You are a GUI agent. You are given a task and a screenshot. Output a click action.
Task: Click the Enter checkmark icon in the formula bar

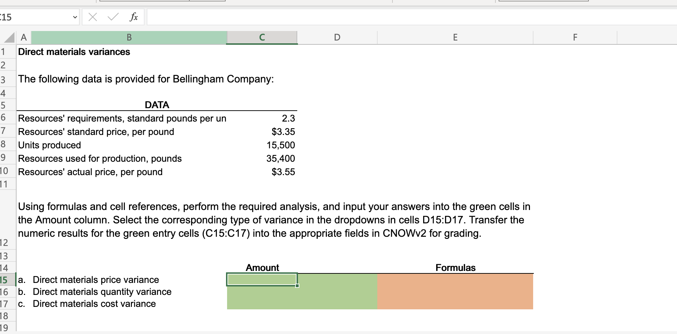click(x=111, y=17)
